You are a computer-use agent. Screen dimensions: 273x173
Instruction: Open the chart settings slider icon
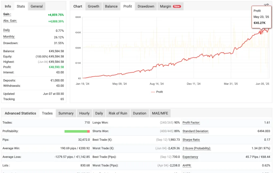(x=266, y=4)
